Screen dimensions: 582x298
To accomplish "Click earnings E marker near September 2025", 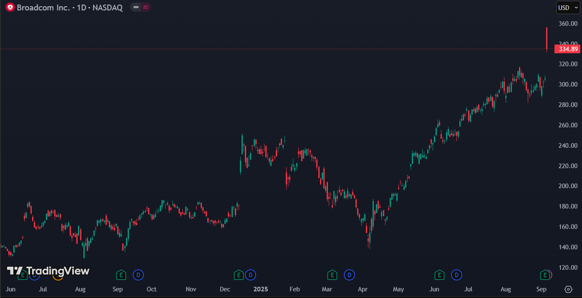I will coord(545,275).
